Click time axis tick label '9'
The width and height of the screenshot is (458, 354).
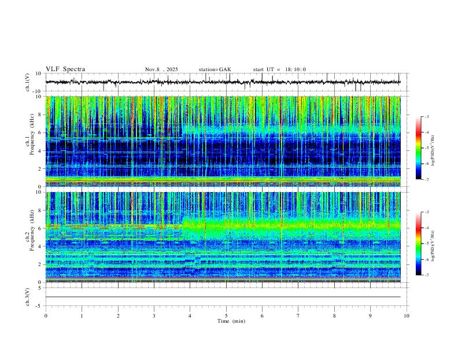click(x=370, y=316)
